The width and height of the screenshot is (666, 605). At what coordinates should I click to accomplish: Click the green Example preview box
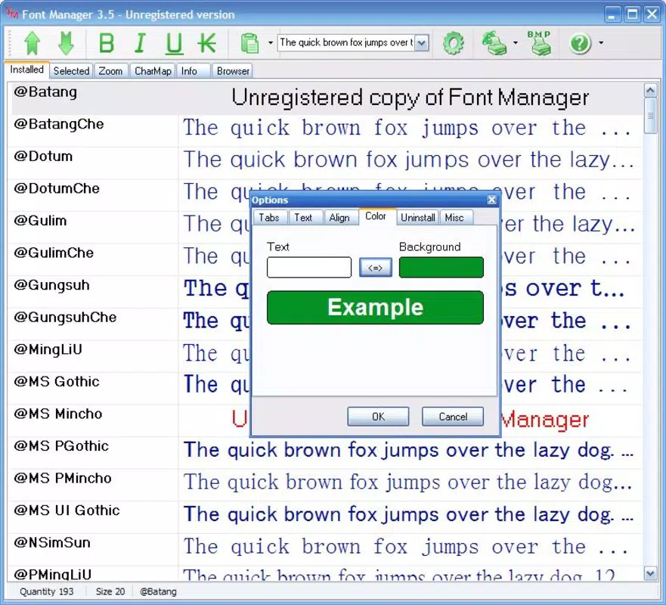(375, 307)
